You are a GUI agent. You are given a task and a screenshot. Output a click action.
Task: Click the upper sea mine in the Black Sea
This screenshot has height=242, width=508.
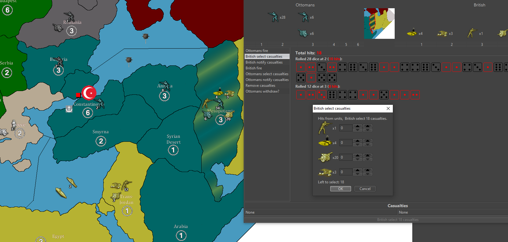pyautogui.click(x=146, y=36)
